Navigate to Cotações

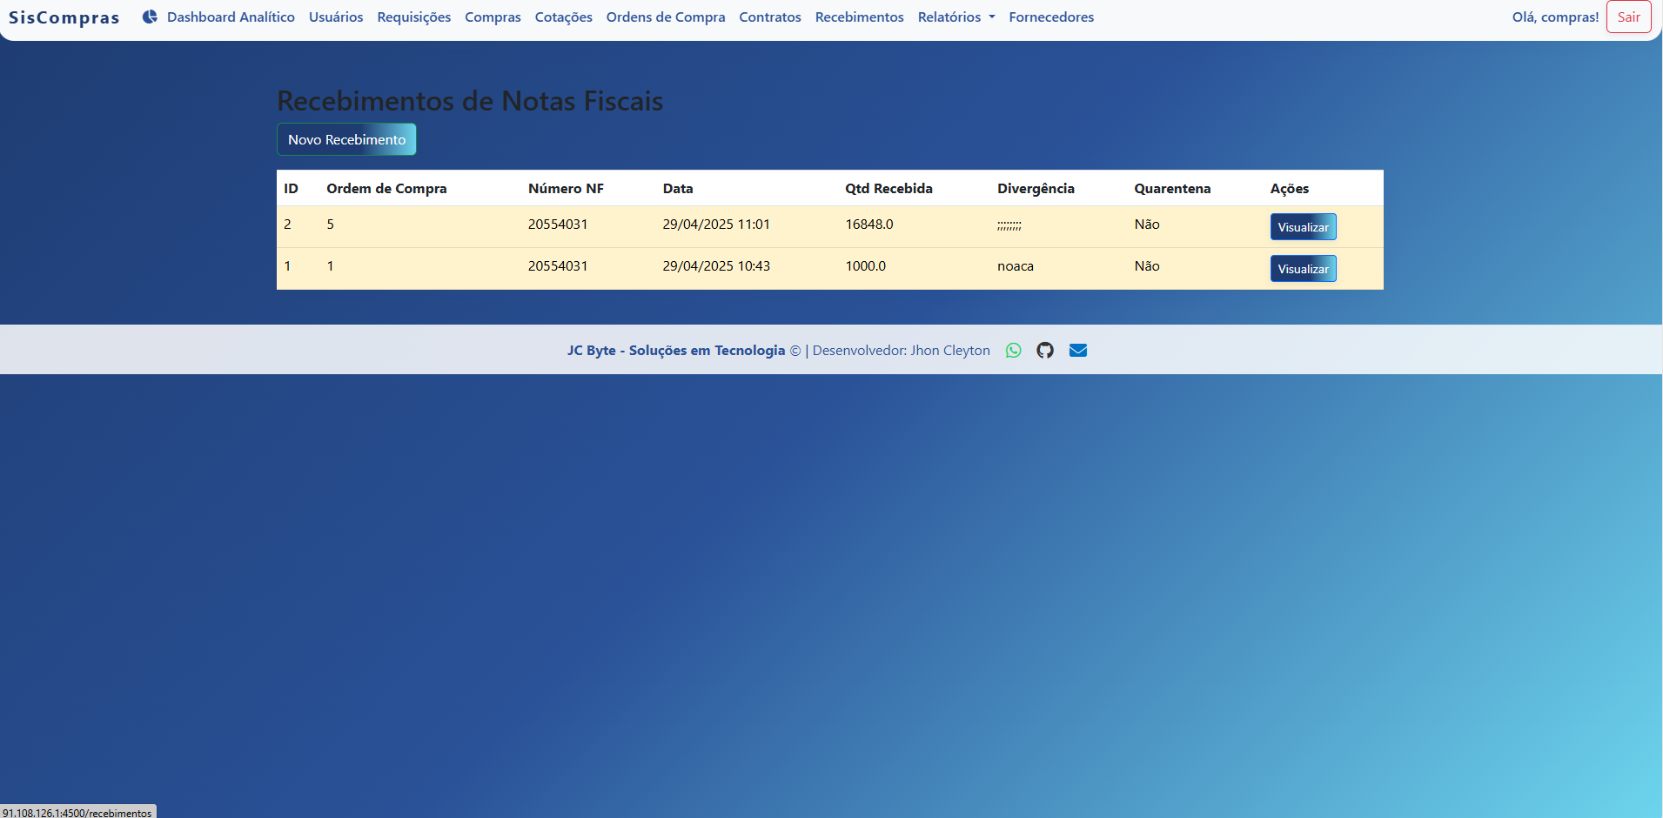pyautogui.click(x=563, y=17)
